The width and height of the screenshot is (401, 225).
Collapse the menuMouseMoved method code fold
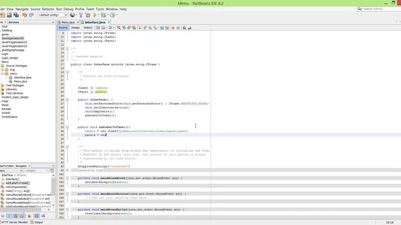click(x=67, y=178)
